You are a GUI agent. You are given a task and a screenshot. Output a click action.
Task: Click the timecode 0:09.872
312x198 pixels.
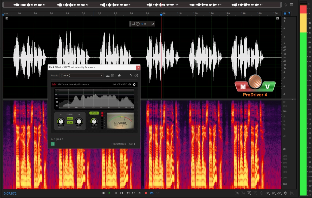point(10,193)
